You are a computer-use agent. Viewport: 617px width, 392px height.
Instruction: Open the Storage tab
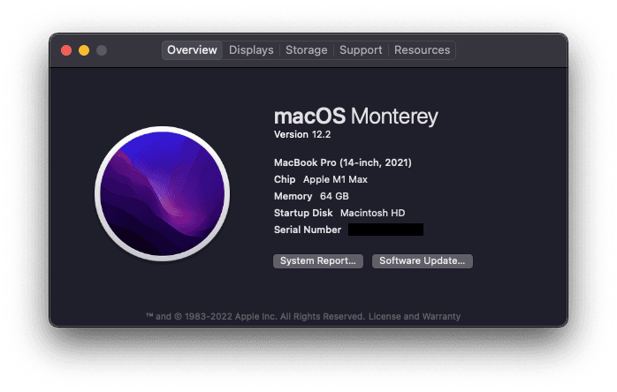click(306, 50)
